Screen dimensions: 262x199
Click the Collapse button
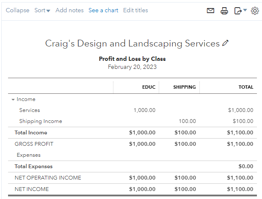pos(18,10)
